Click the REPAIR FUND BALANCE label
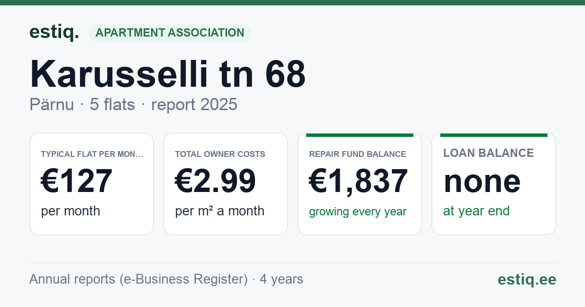Screen dimensions: 585x307 357,154
